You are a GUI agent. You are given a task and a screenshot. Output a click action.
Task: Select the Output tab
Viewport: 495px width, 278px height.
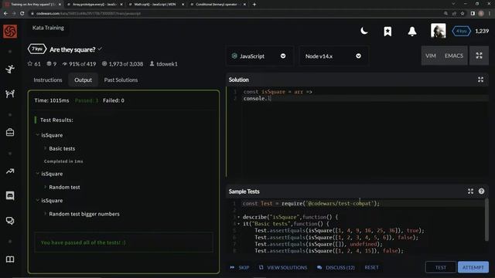point(83,80)
